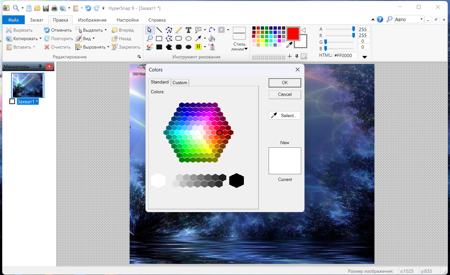This screenshot has width=450, height=275.
Task: Pick the paint bucket fill tool
Action: click(x=212, y=38)
